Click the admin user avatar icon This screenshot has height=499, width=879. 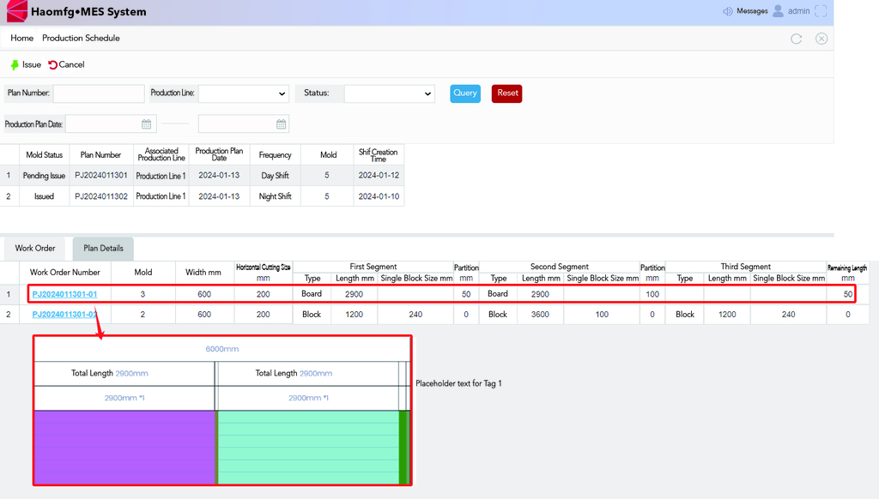(779, 11)
